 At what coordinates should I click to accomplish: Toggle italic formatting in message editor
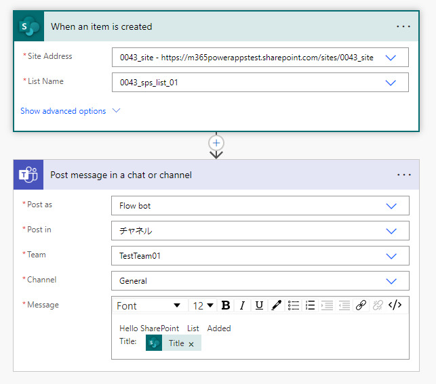click(x=242, y=305)
